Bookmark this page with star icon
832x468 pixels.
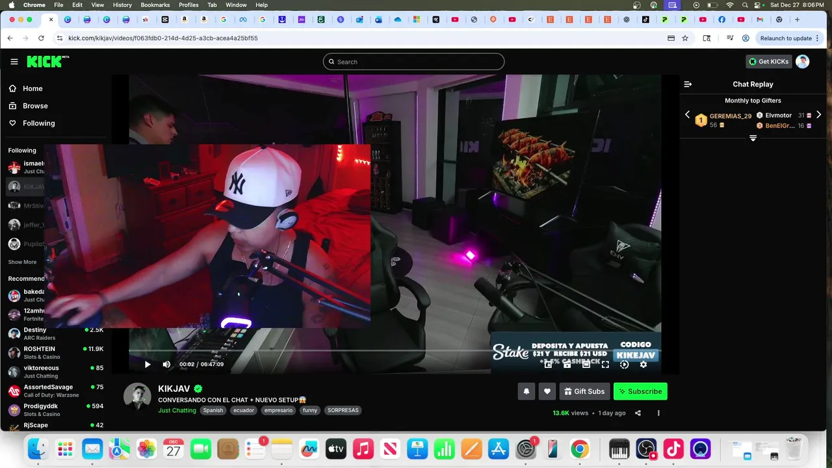tap(685, 38)
